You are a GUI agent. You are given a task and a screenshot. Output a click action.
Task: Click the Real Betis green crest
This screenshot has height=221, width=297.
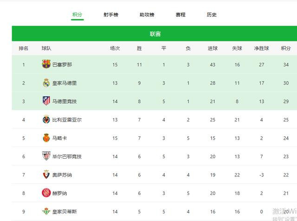pyautogui.click(x=46, y=211)
